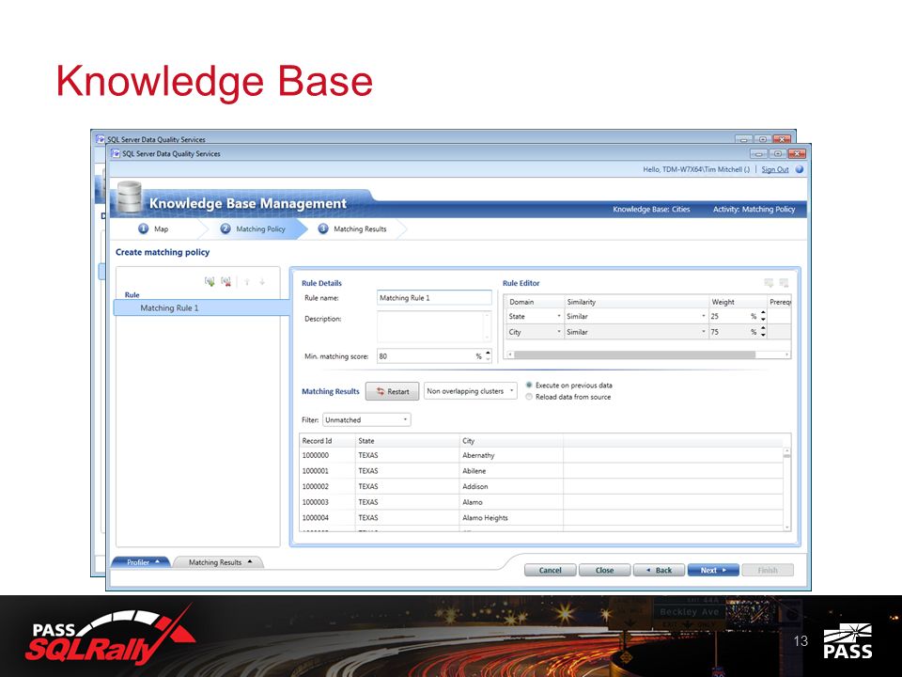This screenshot has height=677, width=902.
Task: Move rule up arrow icon
Action: pyautogui.click(x=247, y=281)
